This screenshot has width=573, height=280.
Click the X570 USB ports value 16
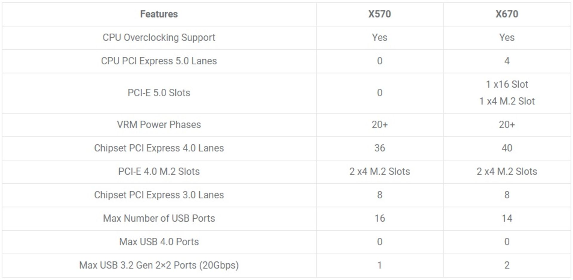379,218
